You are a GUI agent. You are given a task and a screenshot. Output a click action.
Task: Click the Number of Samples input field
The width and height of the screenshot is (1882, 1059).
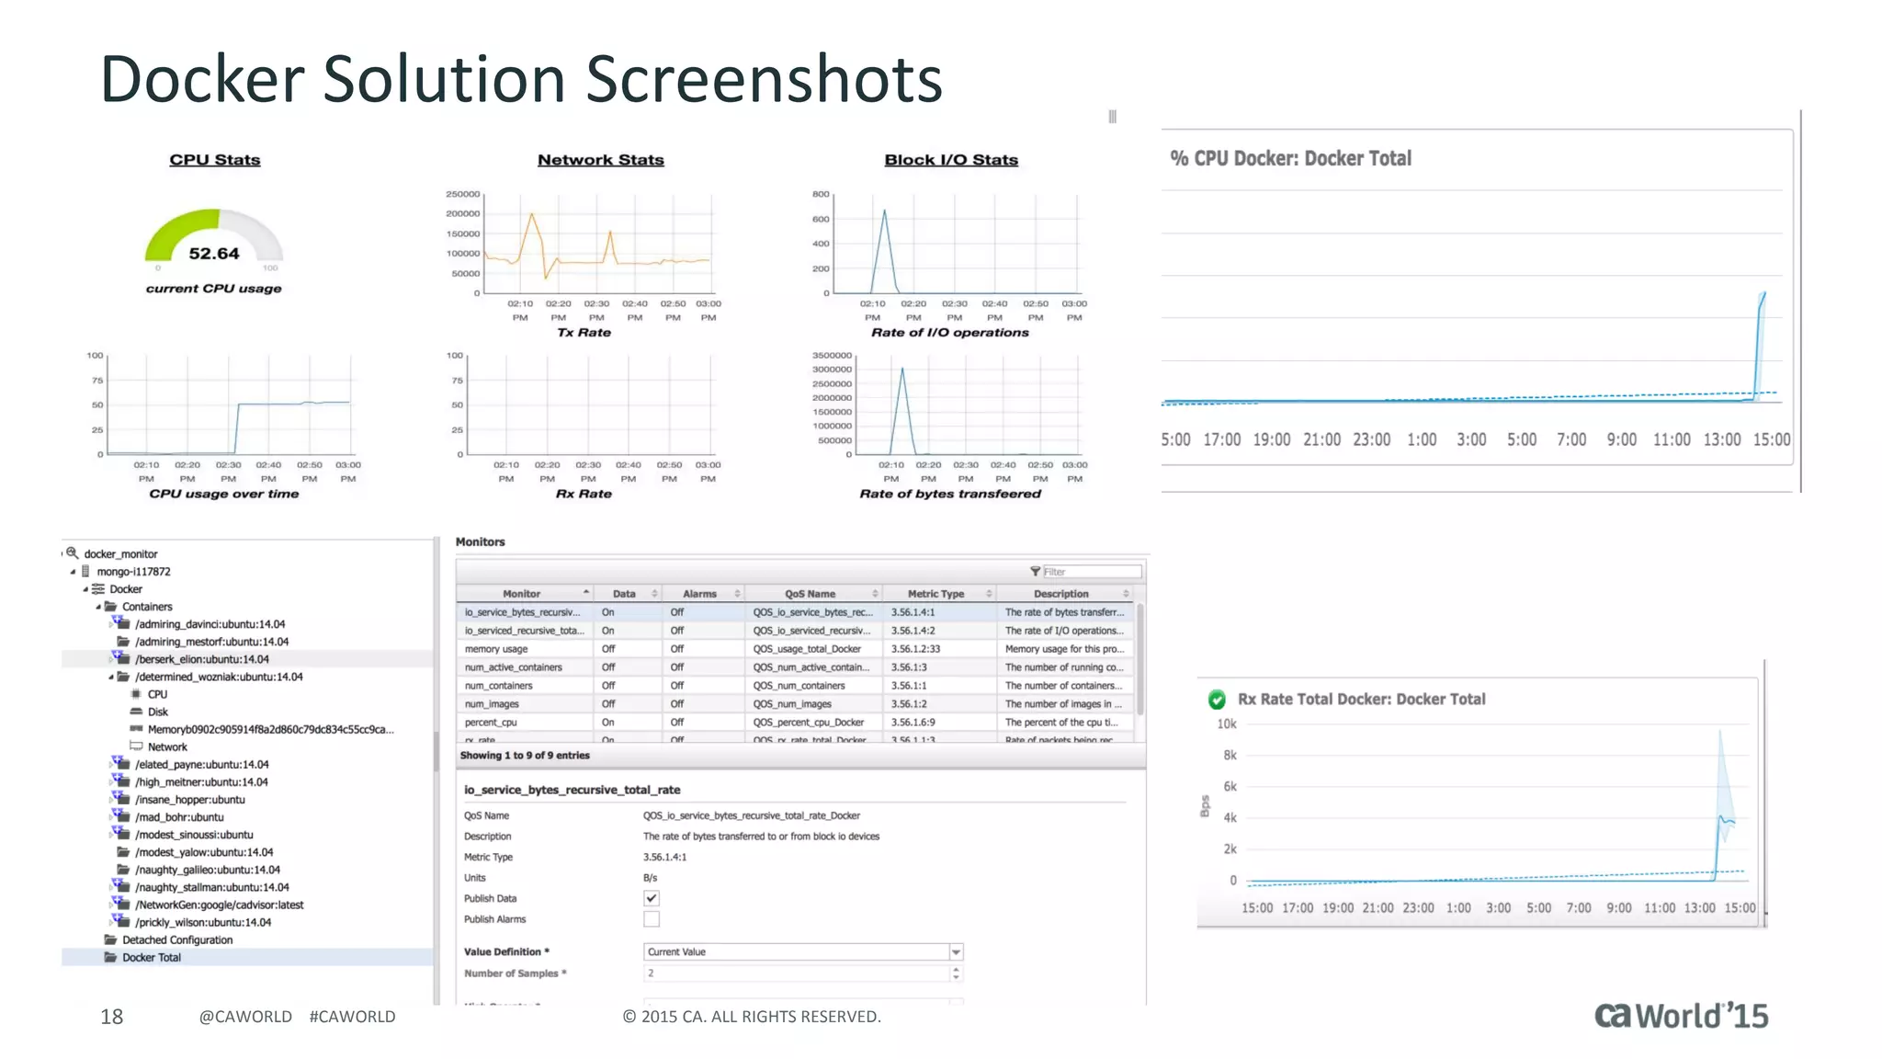tap(797, 973)
